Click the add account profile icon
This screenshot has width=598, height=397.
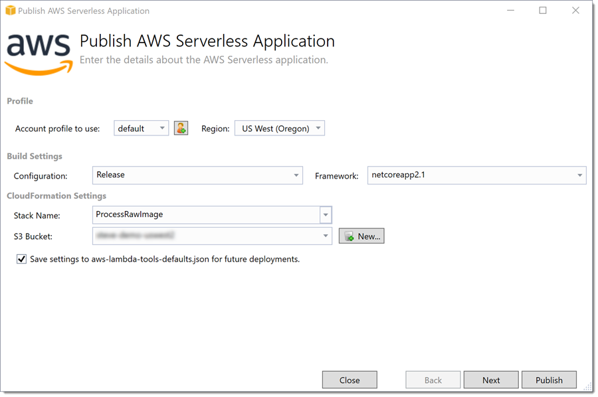181,128
